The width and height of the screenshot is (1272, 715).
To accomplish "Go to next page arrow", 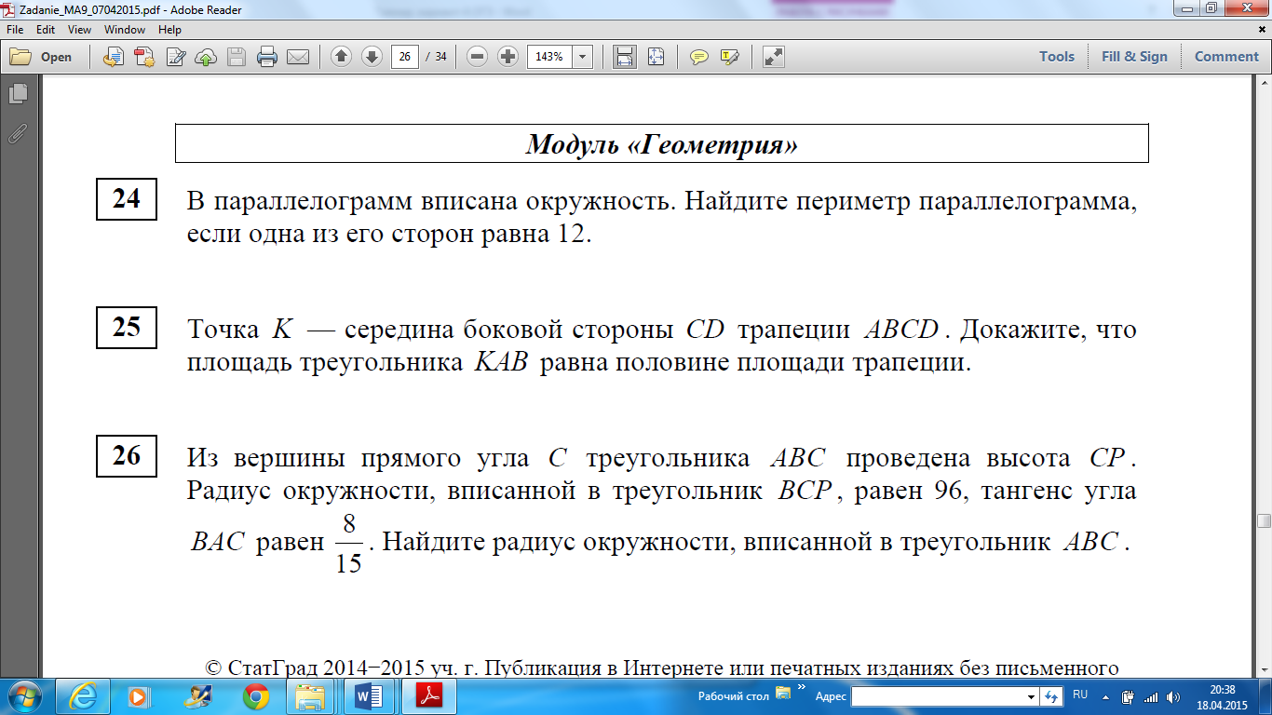I will click(372, 57).
